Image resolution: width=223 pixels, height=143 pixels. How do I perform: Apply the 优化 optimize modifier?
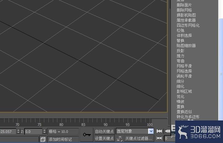click(x=180, y=97)
